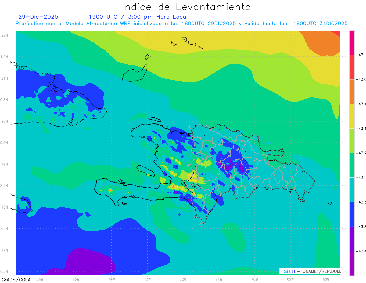Pick the orange swatch in the color bar
This screenshot has width=366, height=283.
(352, 92)
